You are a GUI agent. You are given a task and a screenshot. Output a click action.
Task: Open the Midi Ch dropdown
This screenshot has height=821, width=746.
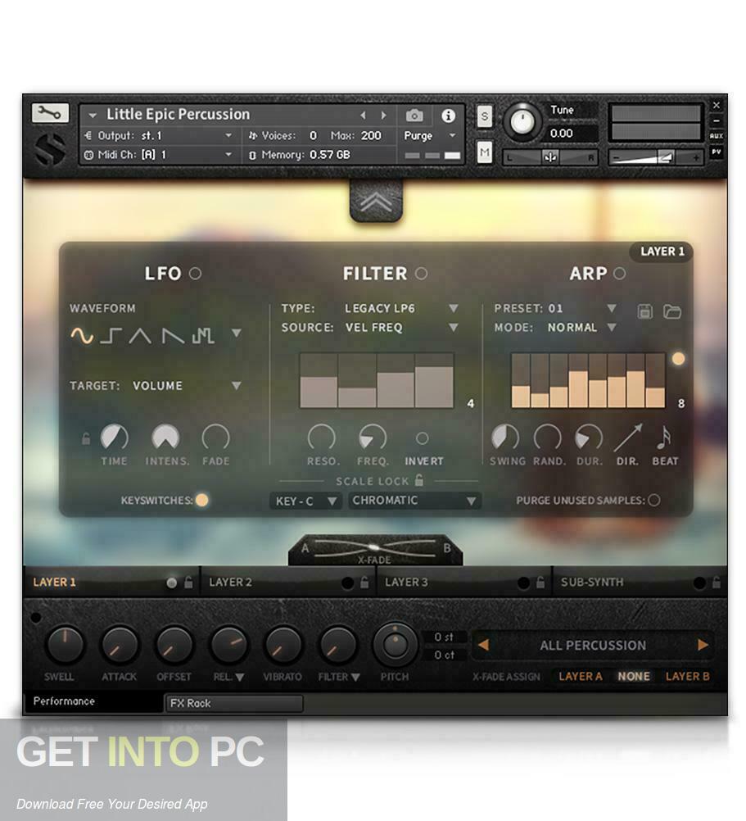[158, 155]
